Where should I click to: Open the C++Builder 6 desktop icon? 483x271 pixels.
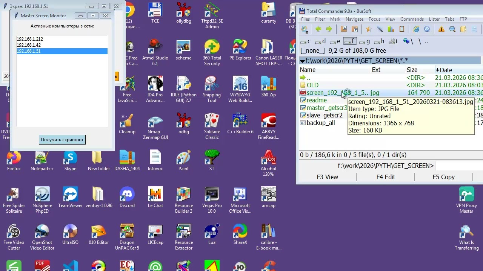pyautogui.click(x=240, y=124)
